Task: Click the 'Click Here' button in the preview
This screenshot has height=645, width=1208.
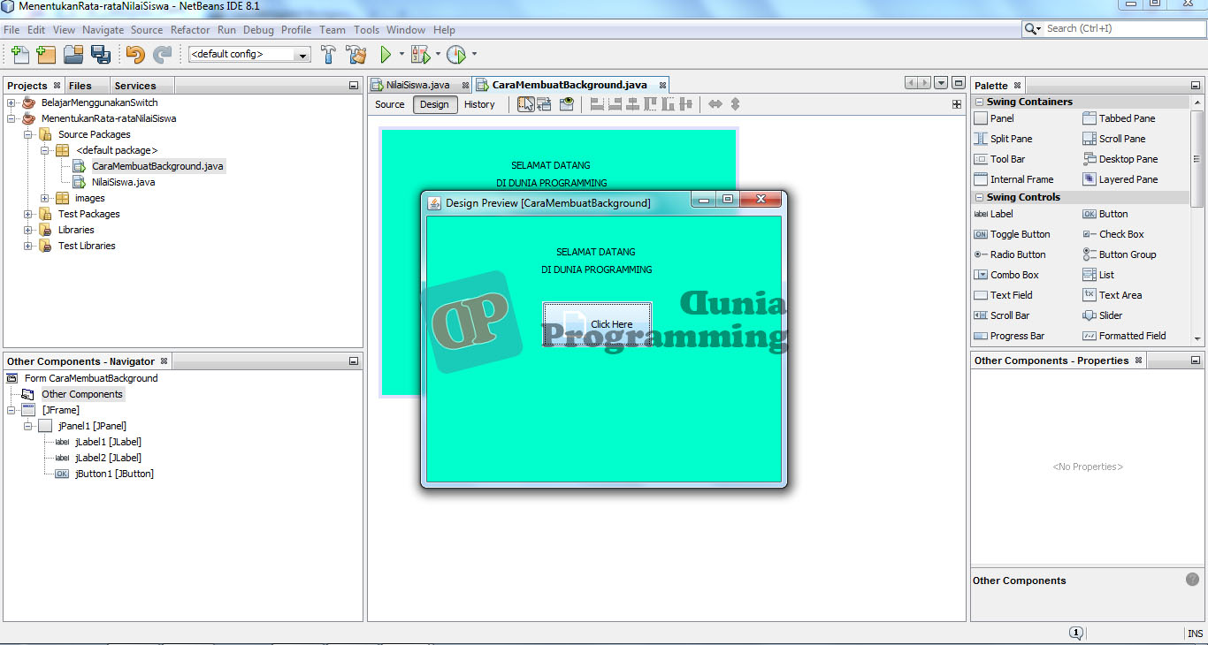Action: click(597, 324)
